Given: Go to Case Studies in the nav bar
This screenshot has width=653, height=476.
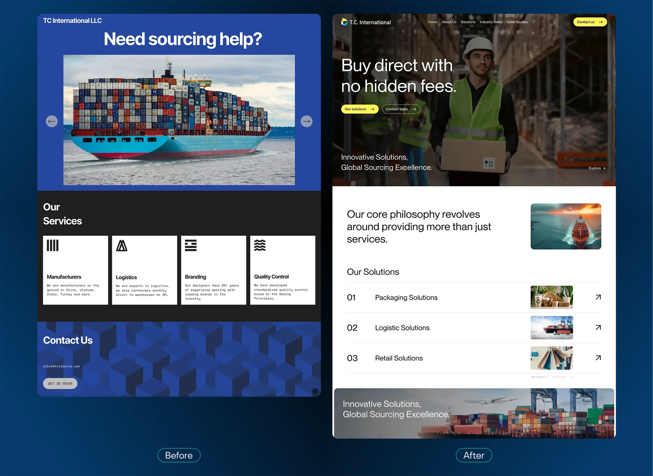Looking at the screenshot, I should [517, 22].
